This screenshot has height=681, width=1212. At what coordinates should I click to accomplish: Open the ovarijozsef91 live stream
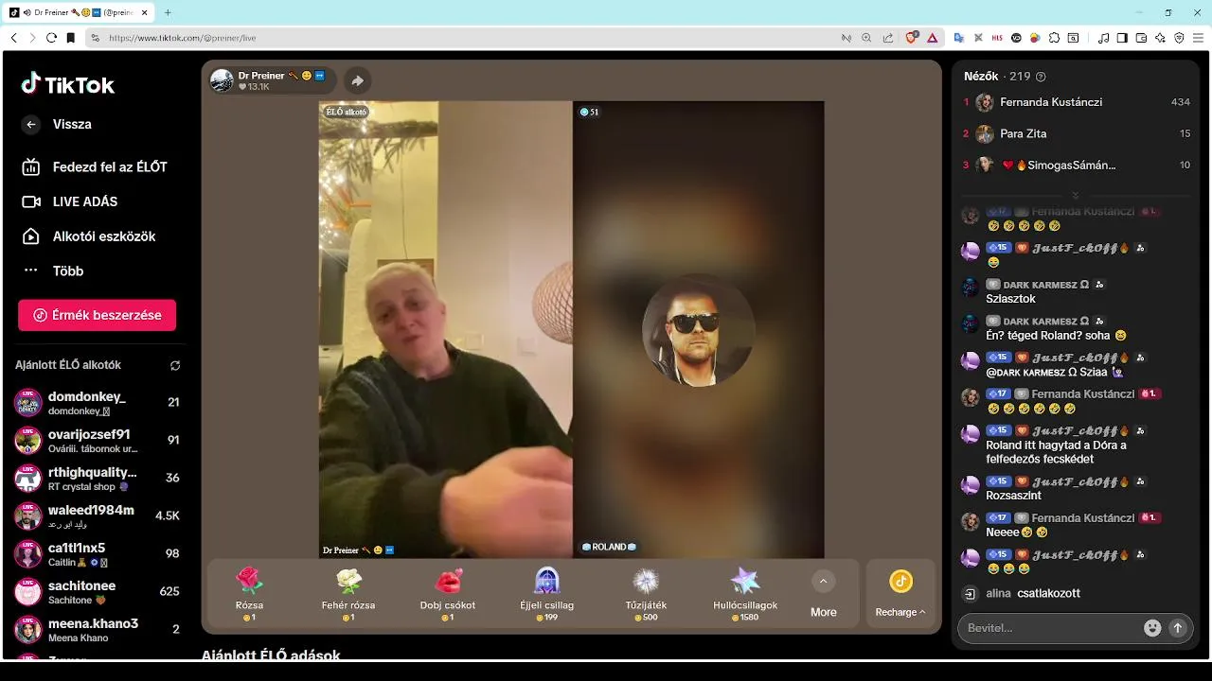(97, 440)
